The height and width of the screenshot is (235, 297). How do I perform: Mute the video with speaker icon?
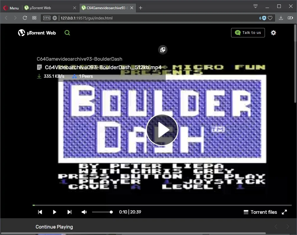click(84, 212)
